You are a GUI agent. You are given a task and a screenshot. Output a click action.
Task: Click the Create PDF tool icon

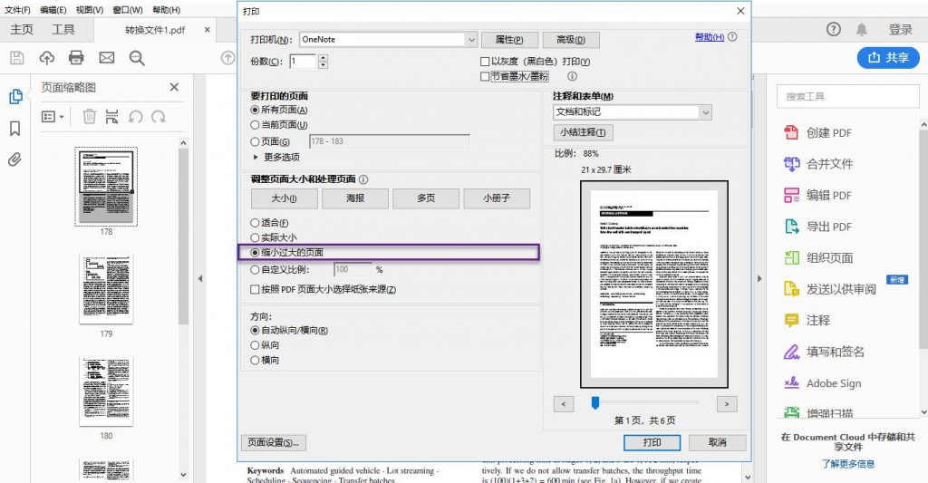(791, 132)
